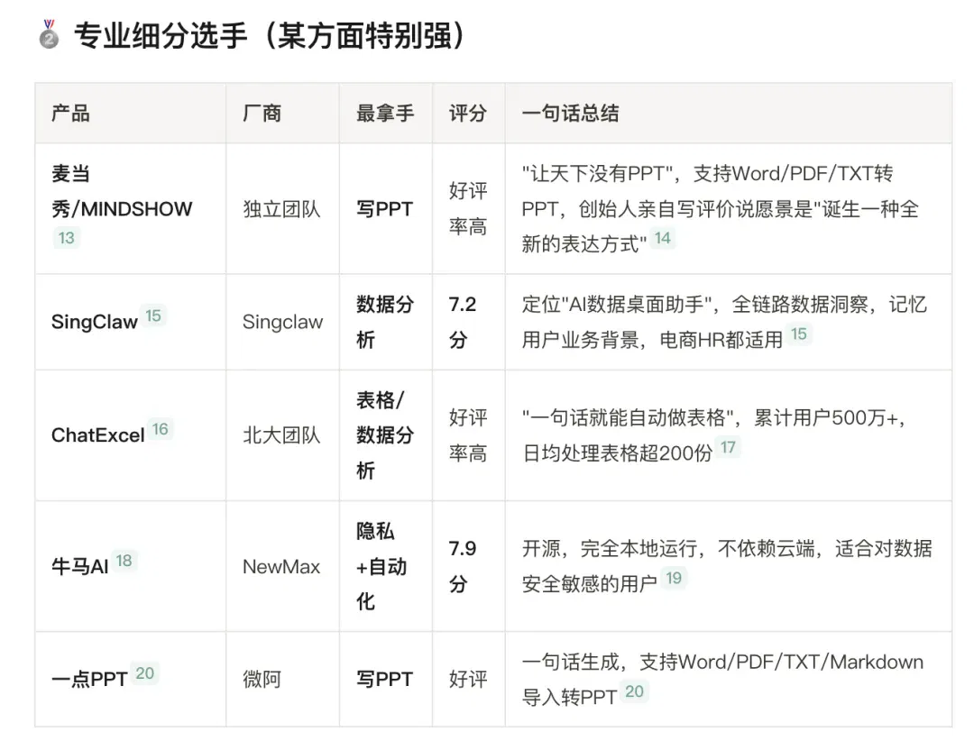Open citation 14 after 新的表达方式
This screenshot has width=974, height=750.
(662, 238)
